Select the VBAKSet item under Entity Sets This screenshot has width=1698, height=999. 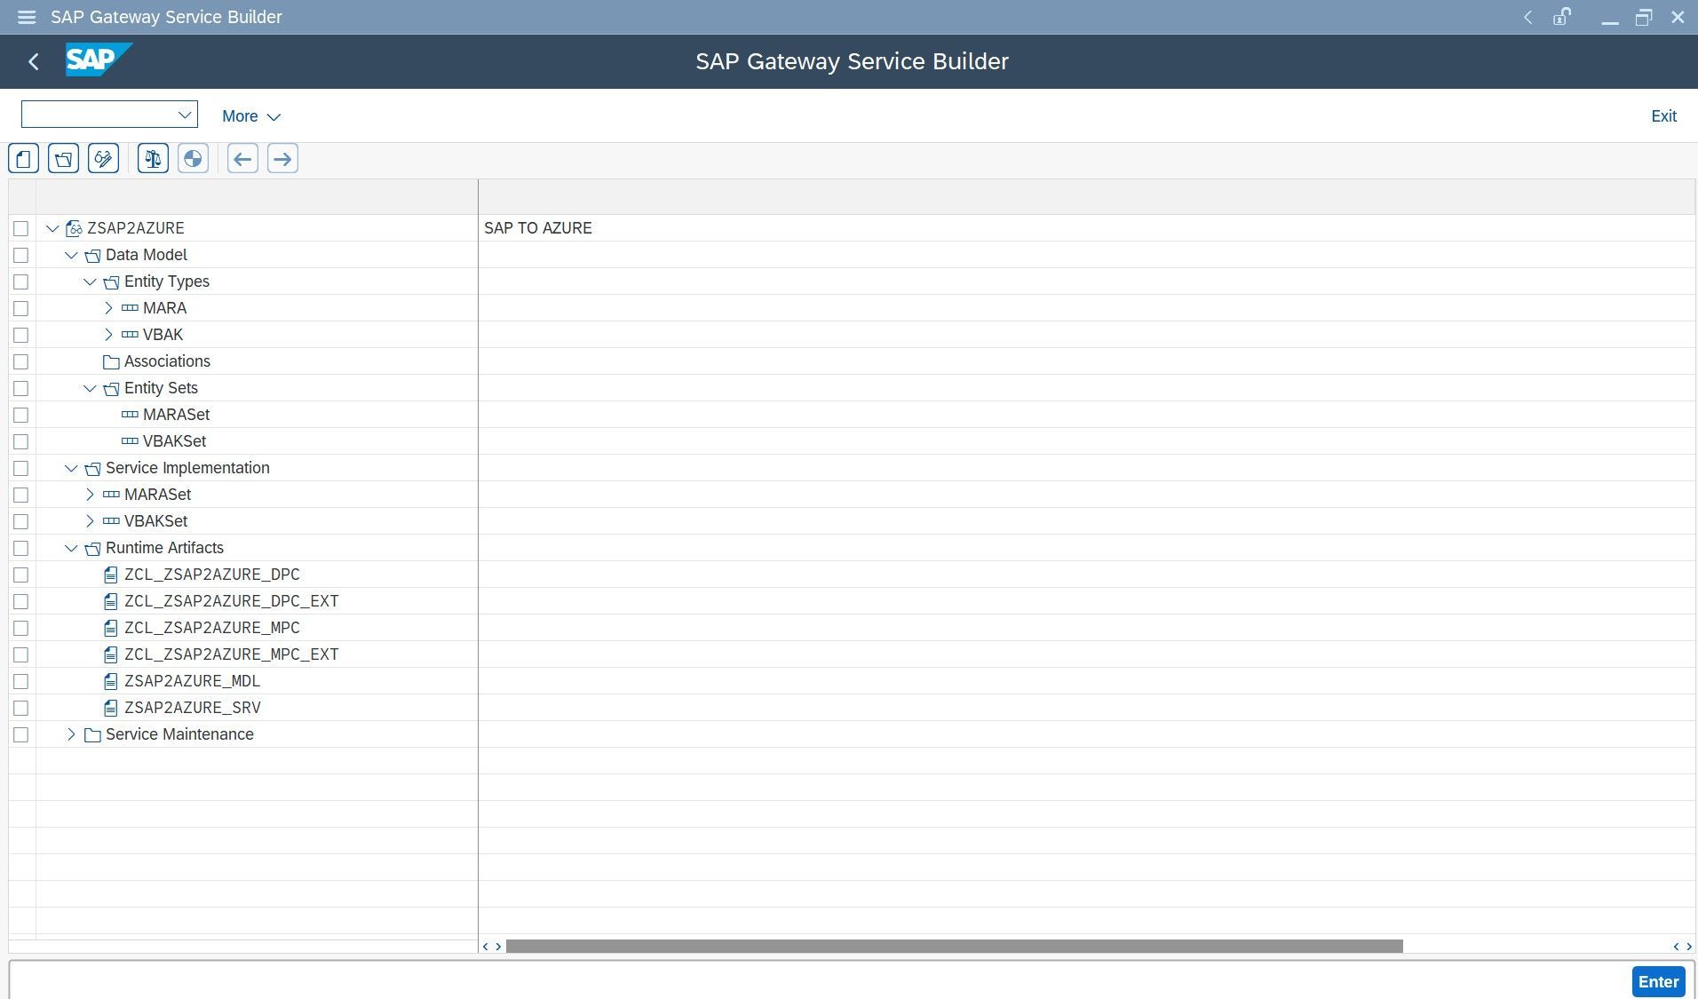point(174,441)
